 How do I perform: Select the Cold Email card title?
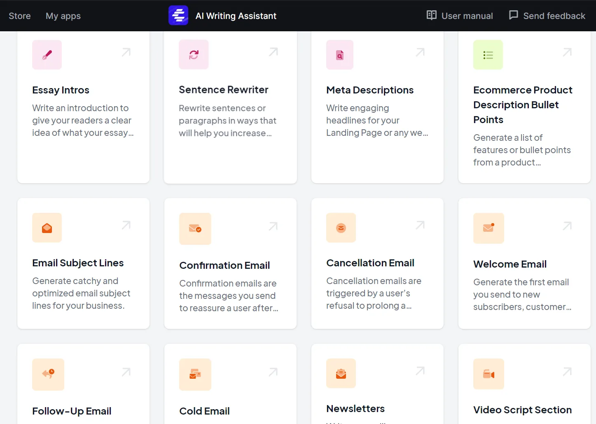[x=204, y=411]
